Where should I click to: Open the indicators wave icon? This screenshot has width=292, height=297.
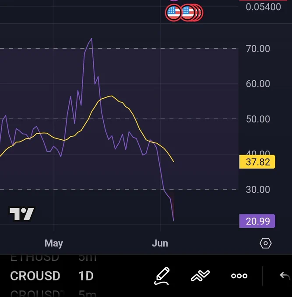coord(201,276)
